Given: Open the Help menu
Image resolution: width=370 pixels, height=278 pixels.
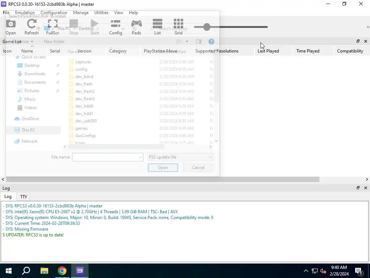Looking at the screenshot, I should tap(133, 13).
